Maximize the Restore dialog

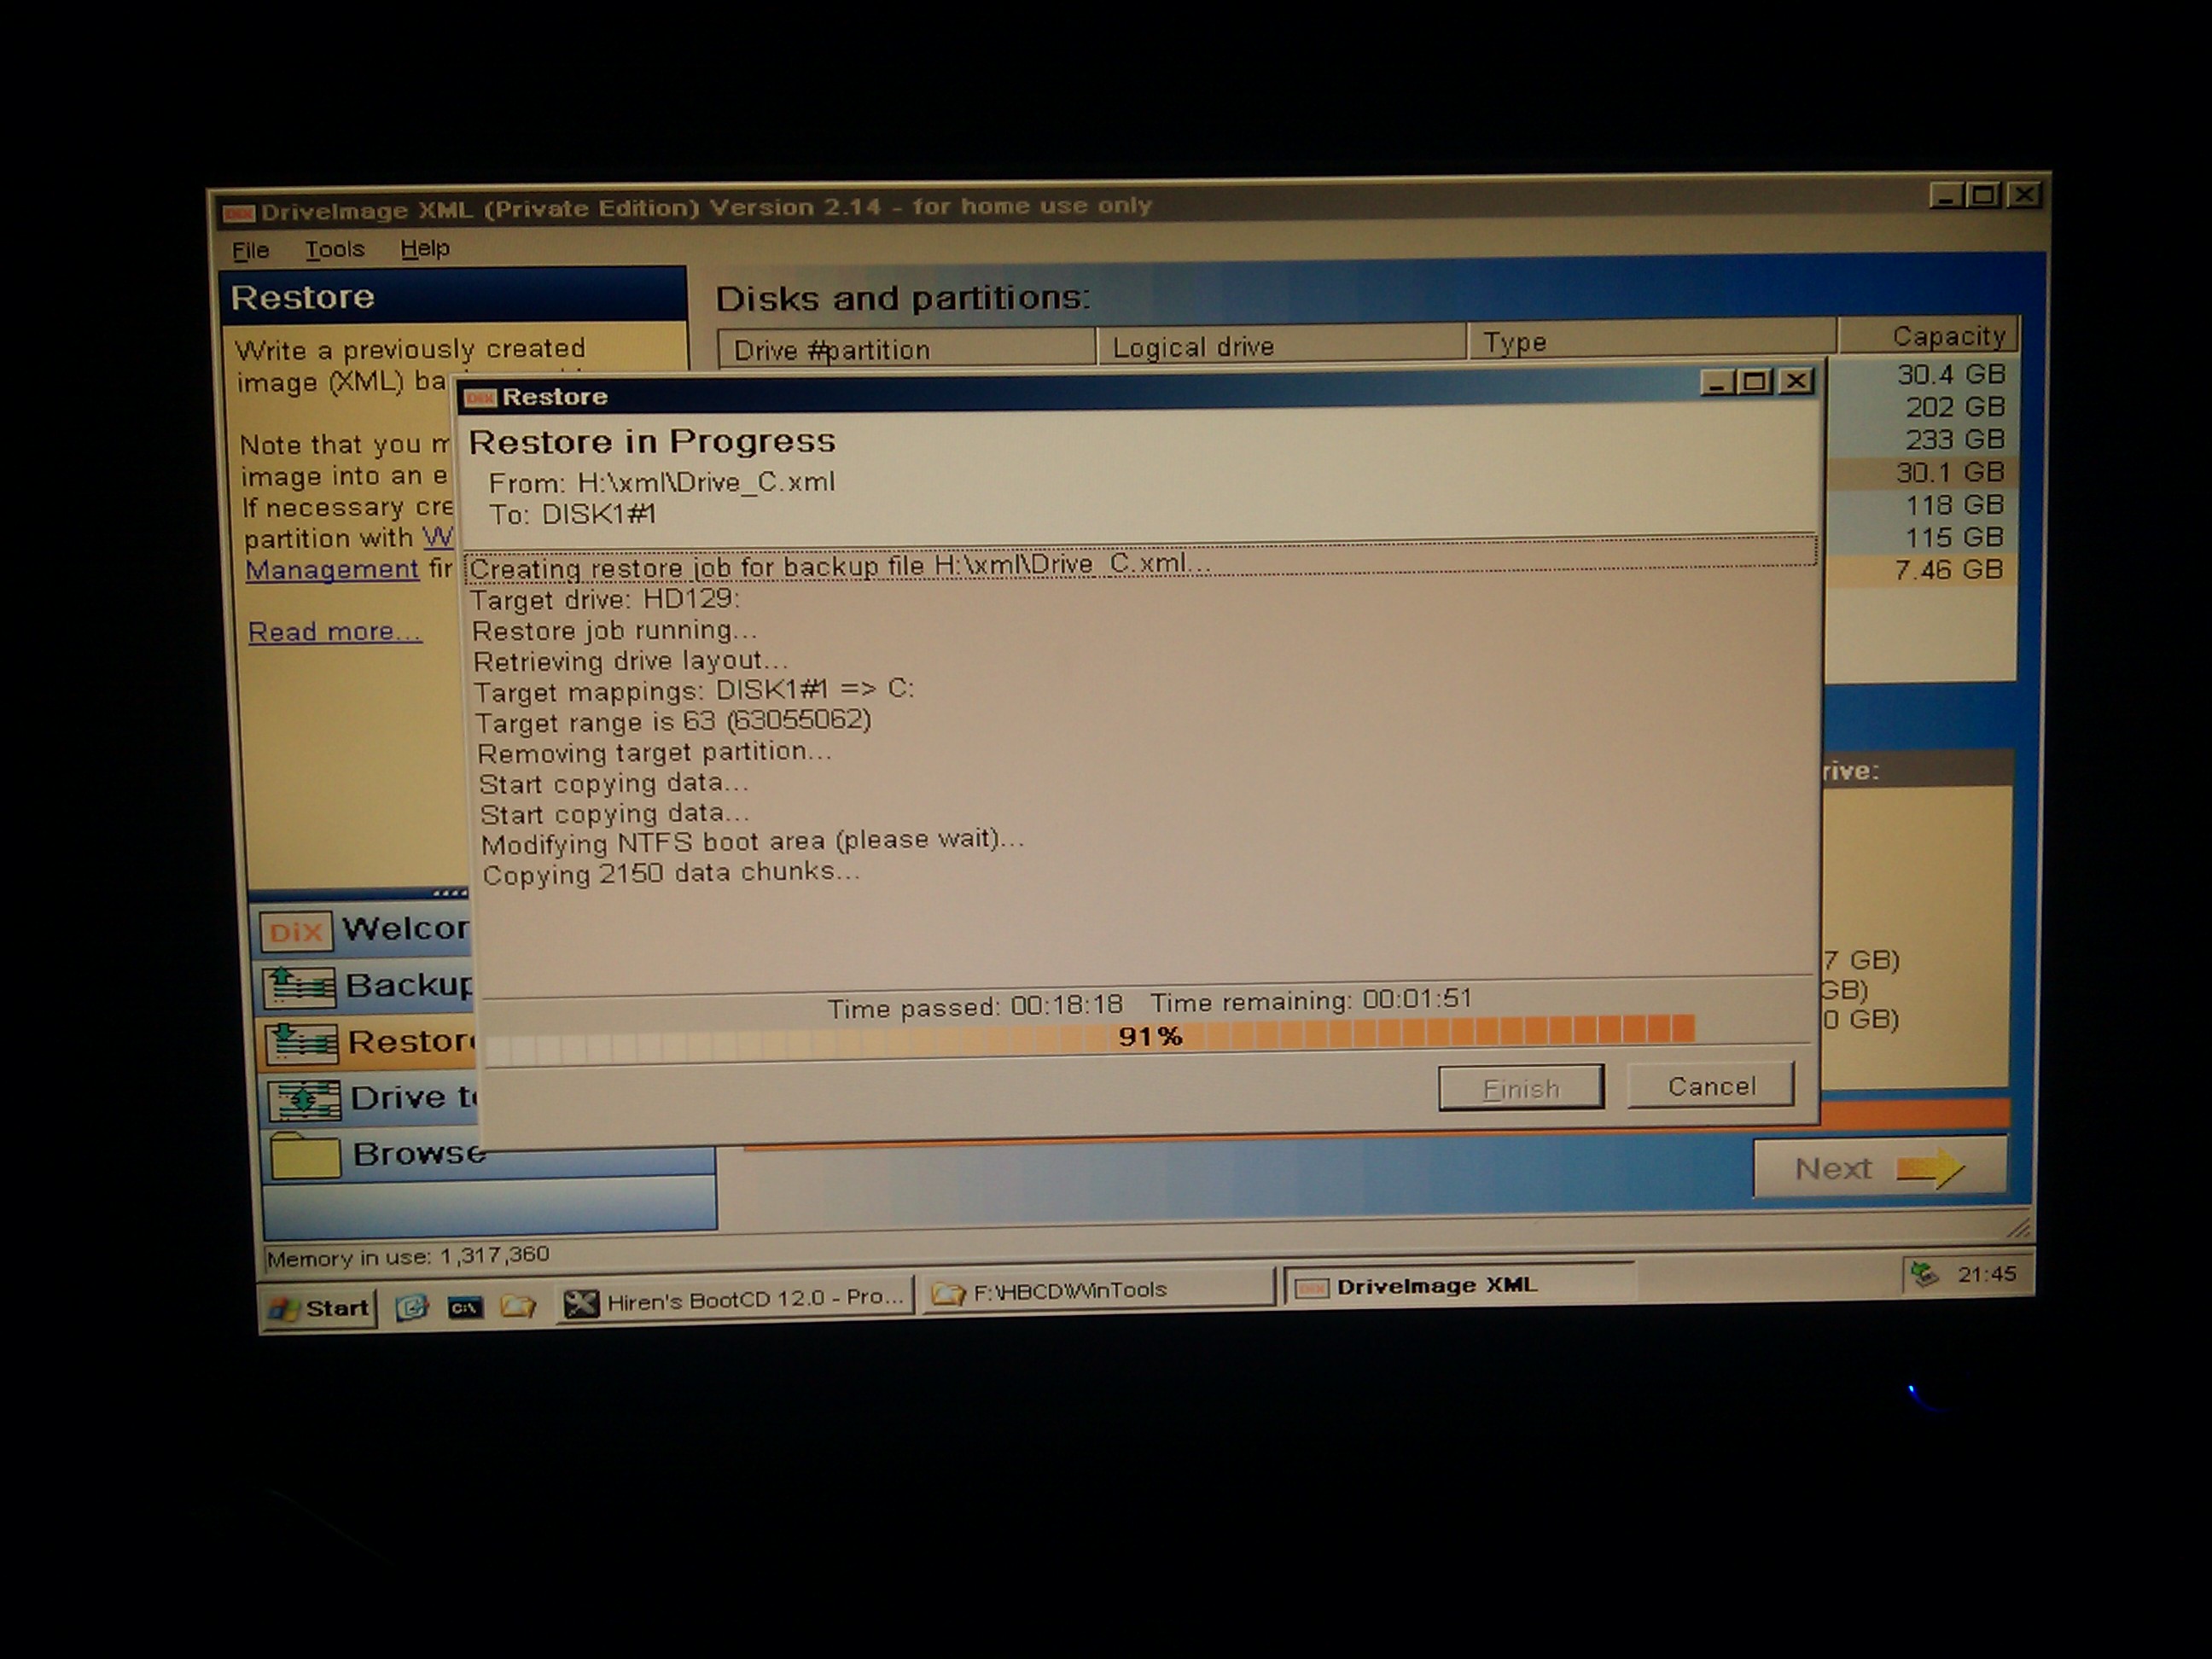[x=1755, y=381]
